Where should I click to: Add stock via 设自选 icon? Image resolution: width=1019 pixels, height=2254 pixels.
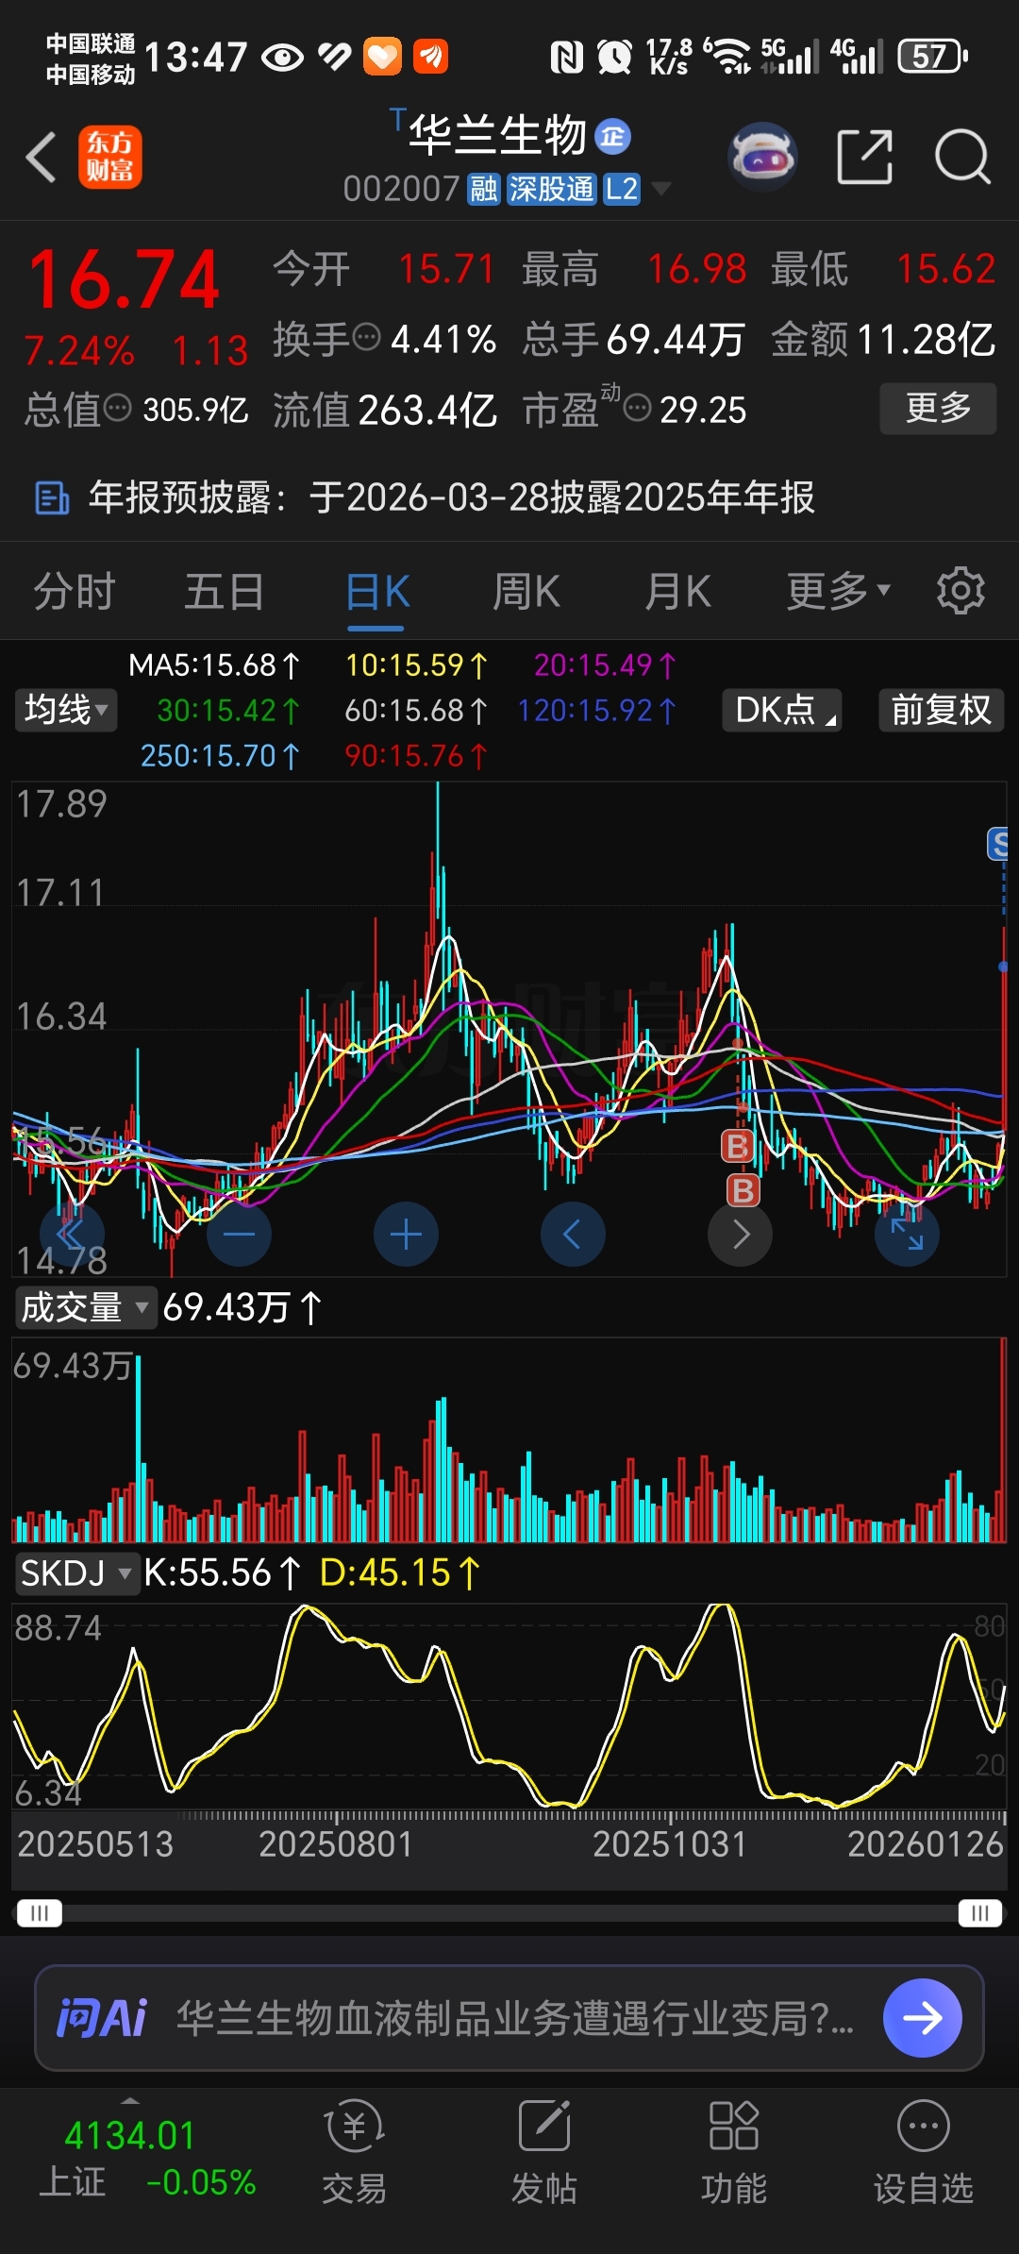coord(924,2153)
